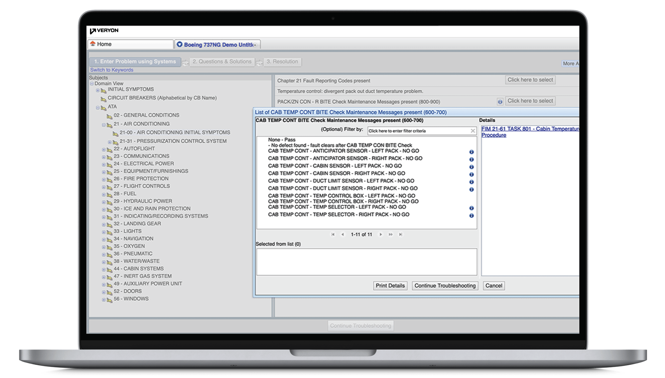665x378 pixels.
Task: Click info icon for Anticipator Sensor Left Pack
Action: click(471, 152)
